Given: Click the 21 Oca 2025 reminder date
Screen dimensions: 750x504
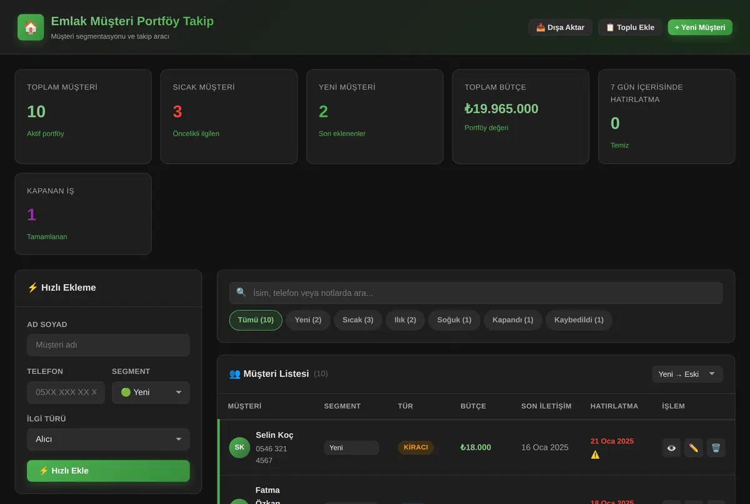Looking at the screenshot, I should [612, 441].
